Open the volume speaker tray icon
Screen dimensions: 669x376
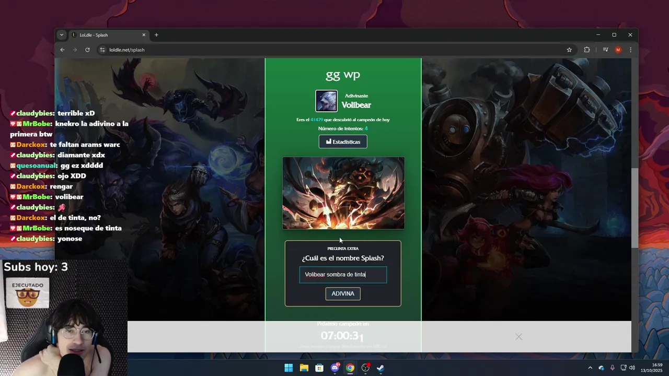click(x=632, y=368)
